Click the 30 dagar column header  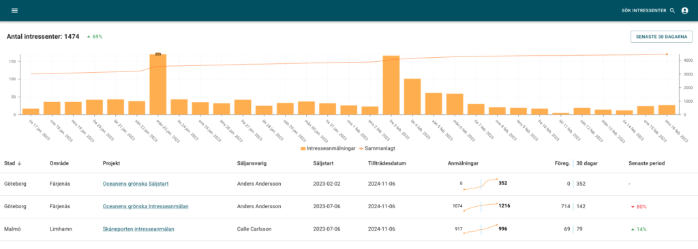587,163
